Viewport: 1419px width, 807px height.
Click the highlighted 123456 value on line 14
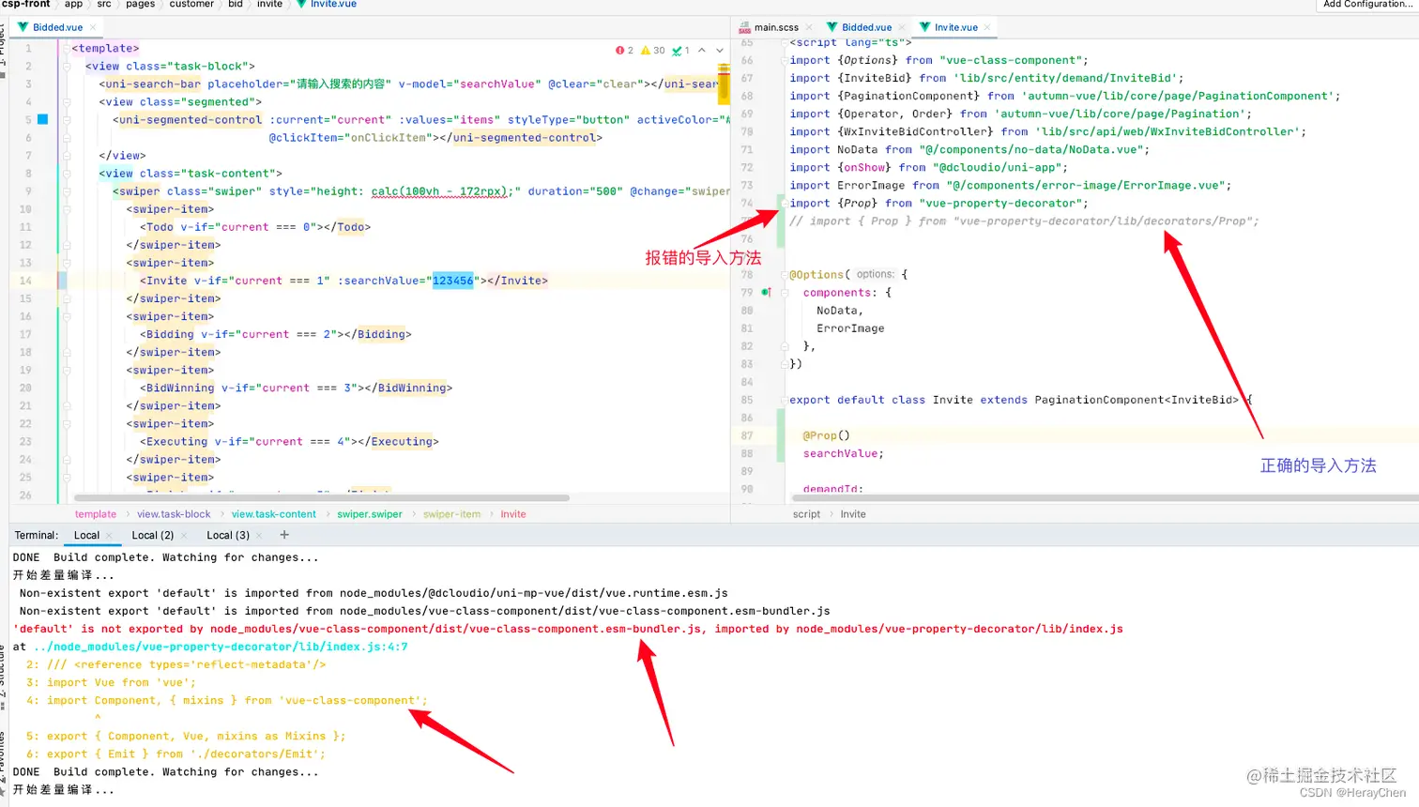click(x=452, y=281)
